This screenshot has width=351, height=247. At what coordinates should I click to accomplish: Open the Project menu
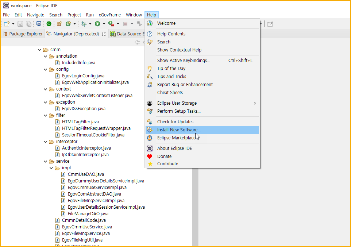[74, 15]
